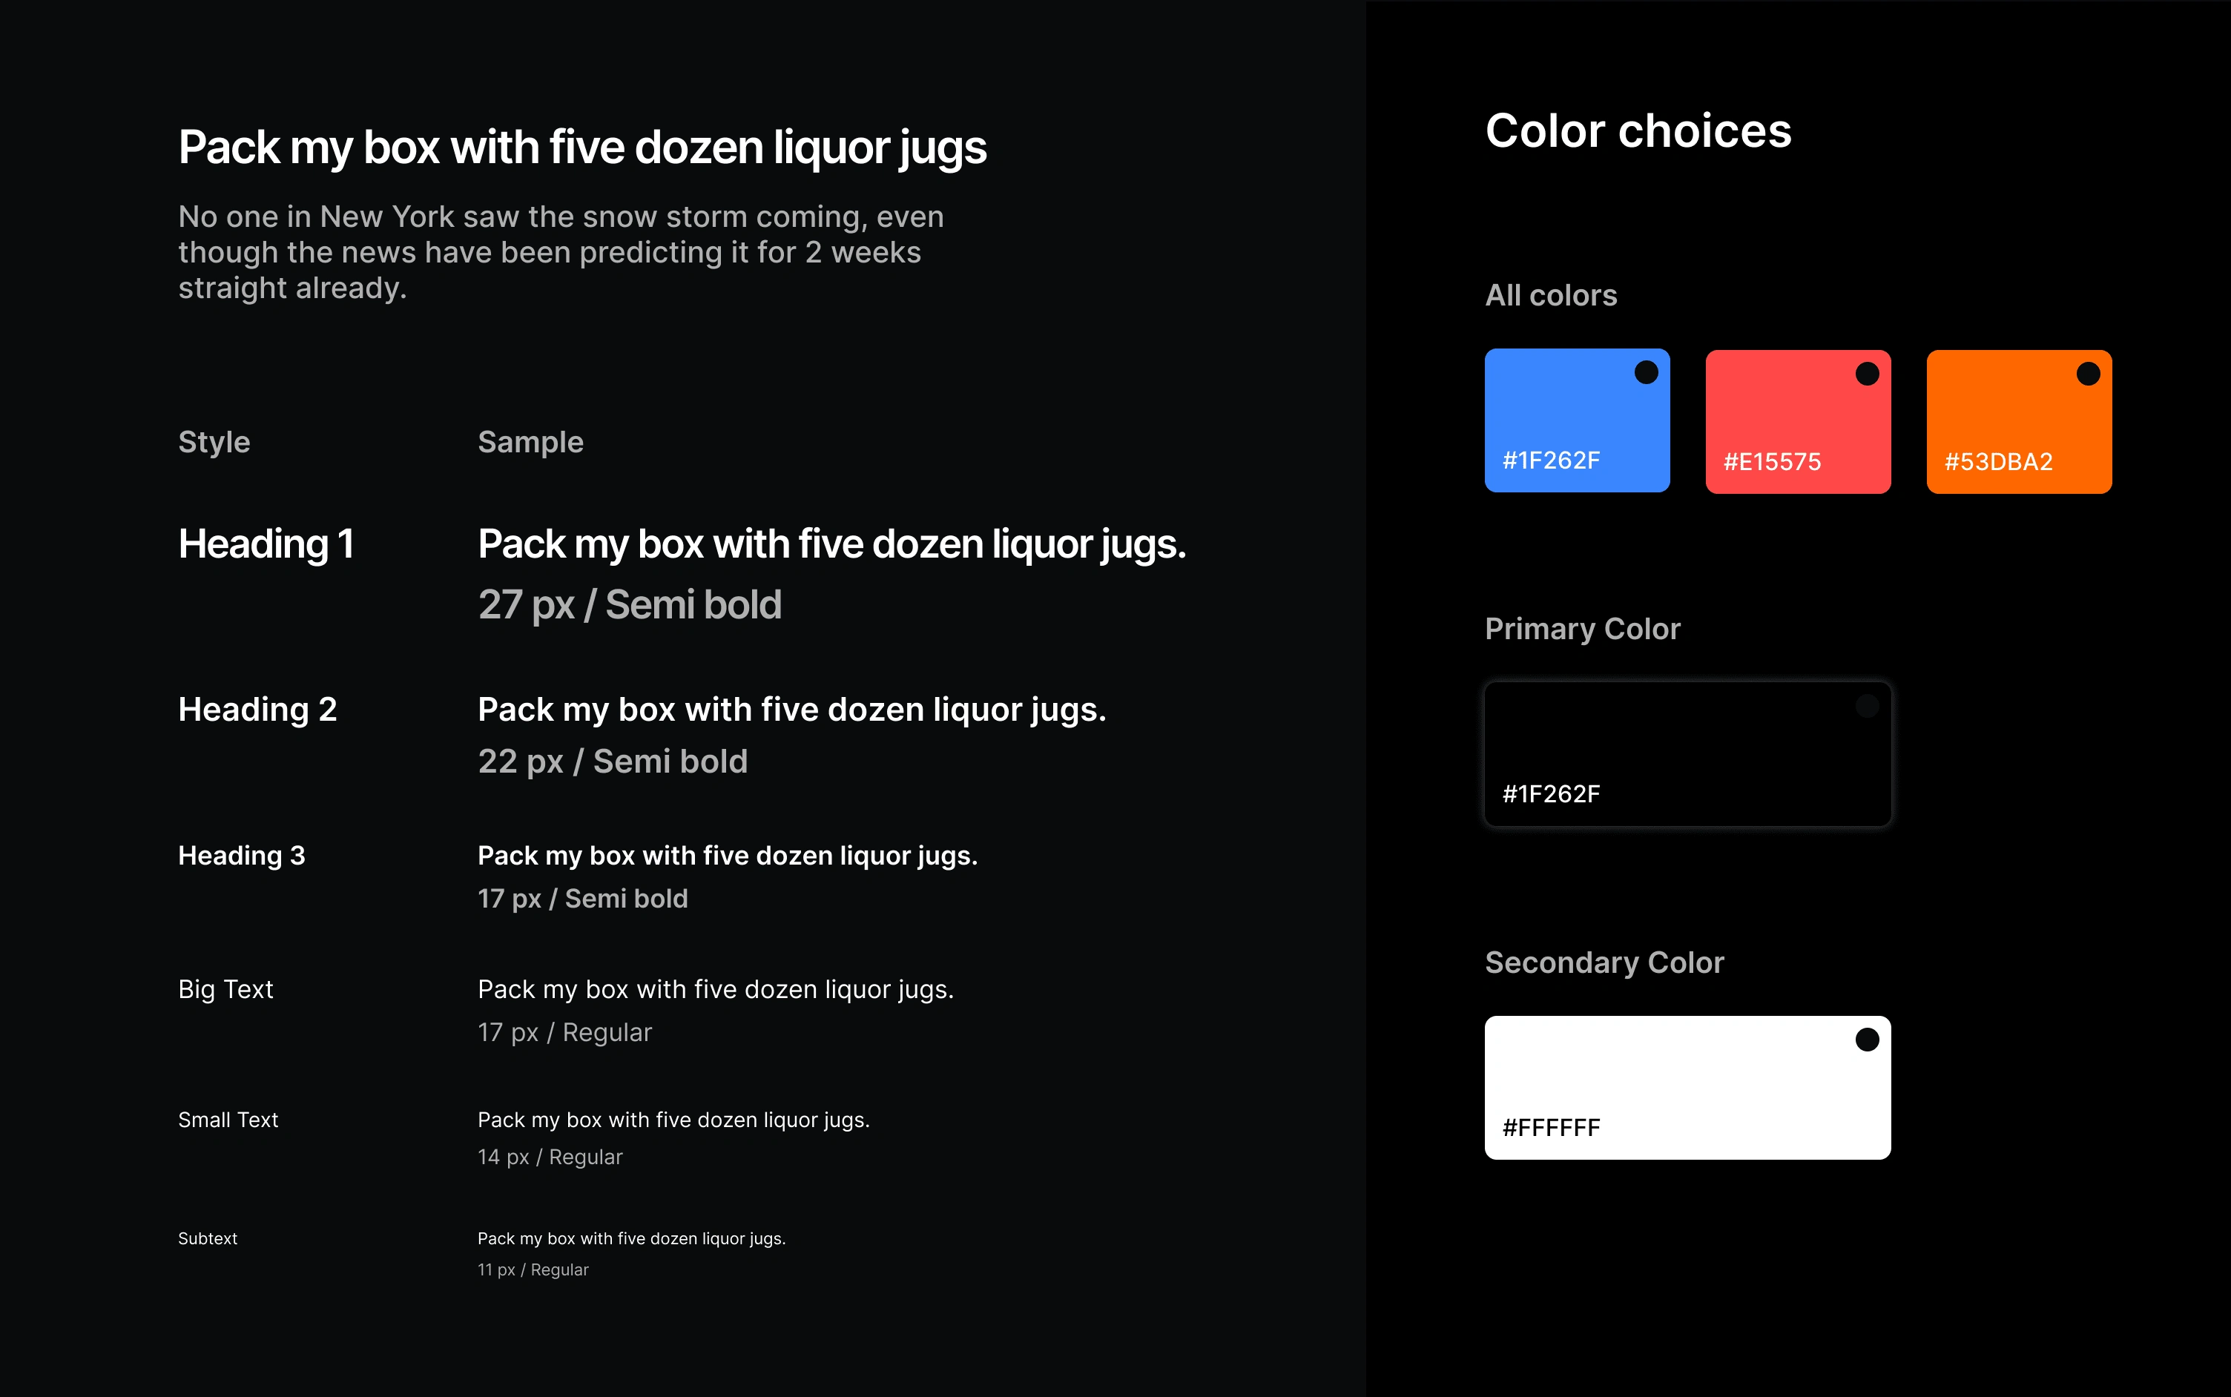Click the Heading 1 sample sentence
The height and width of the screenshot is (1397, 2231).
click(x=831, y=545)
